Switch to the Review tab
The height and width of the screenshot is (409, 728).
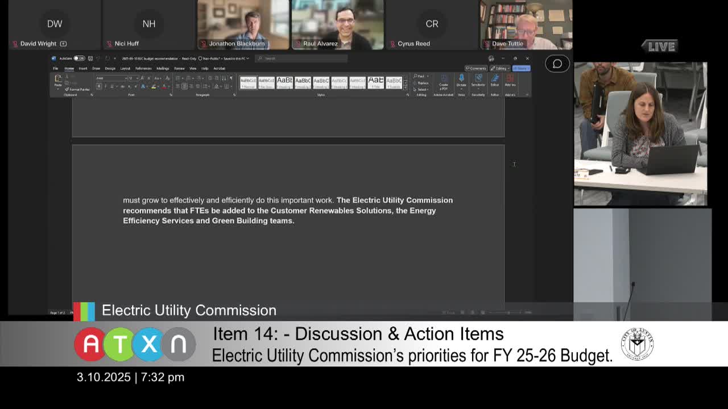(x=179, y=68)
